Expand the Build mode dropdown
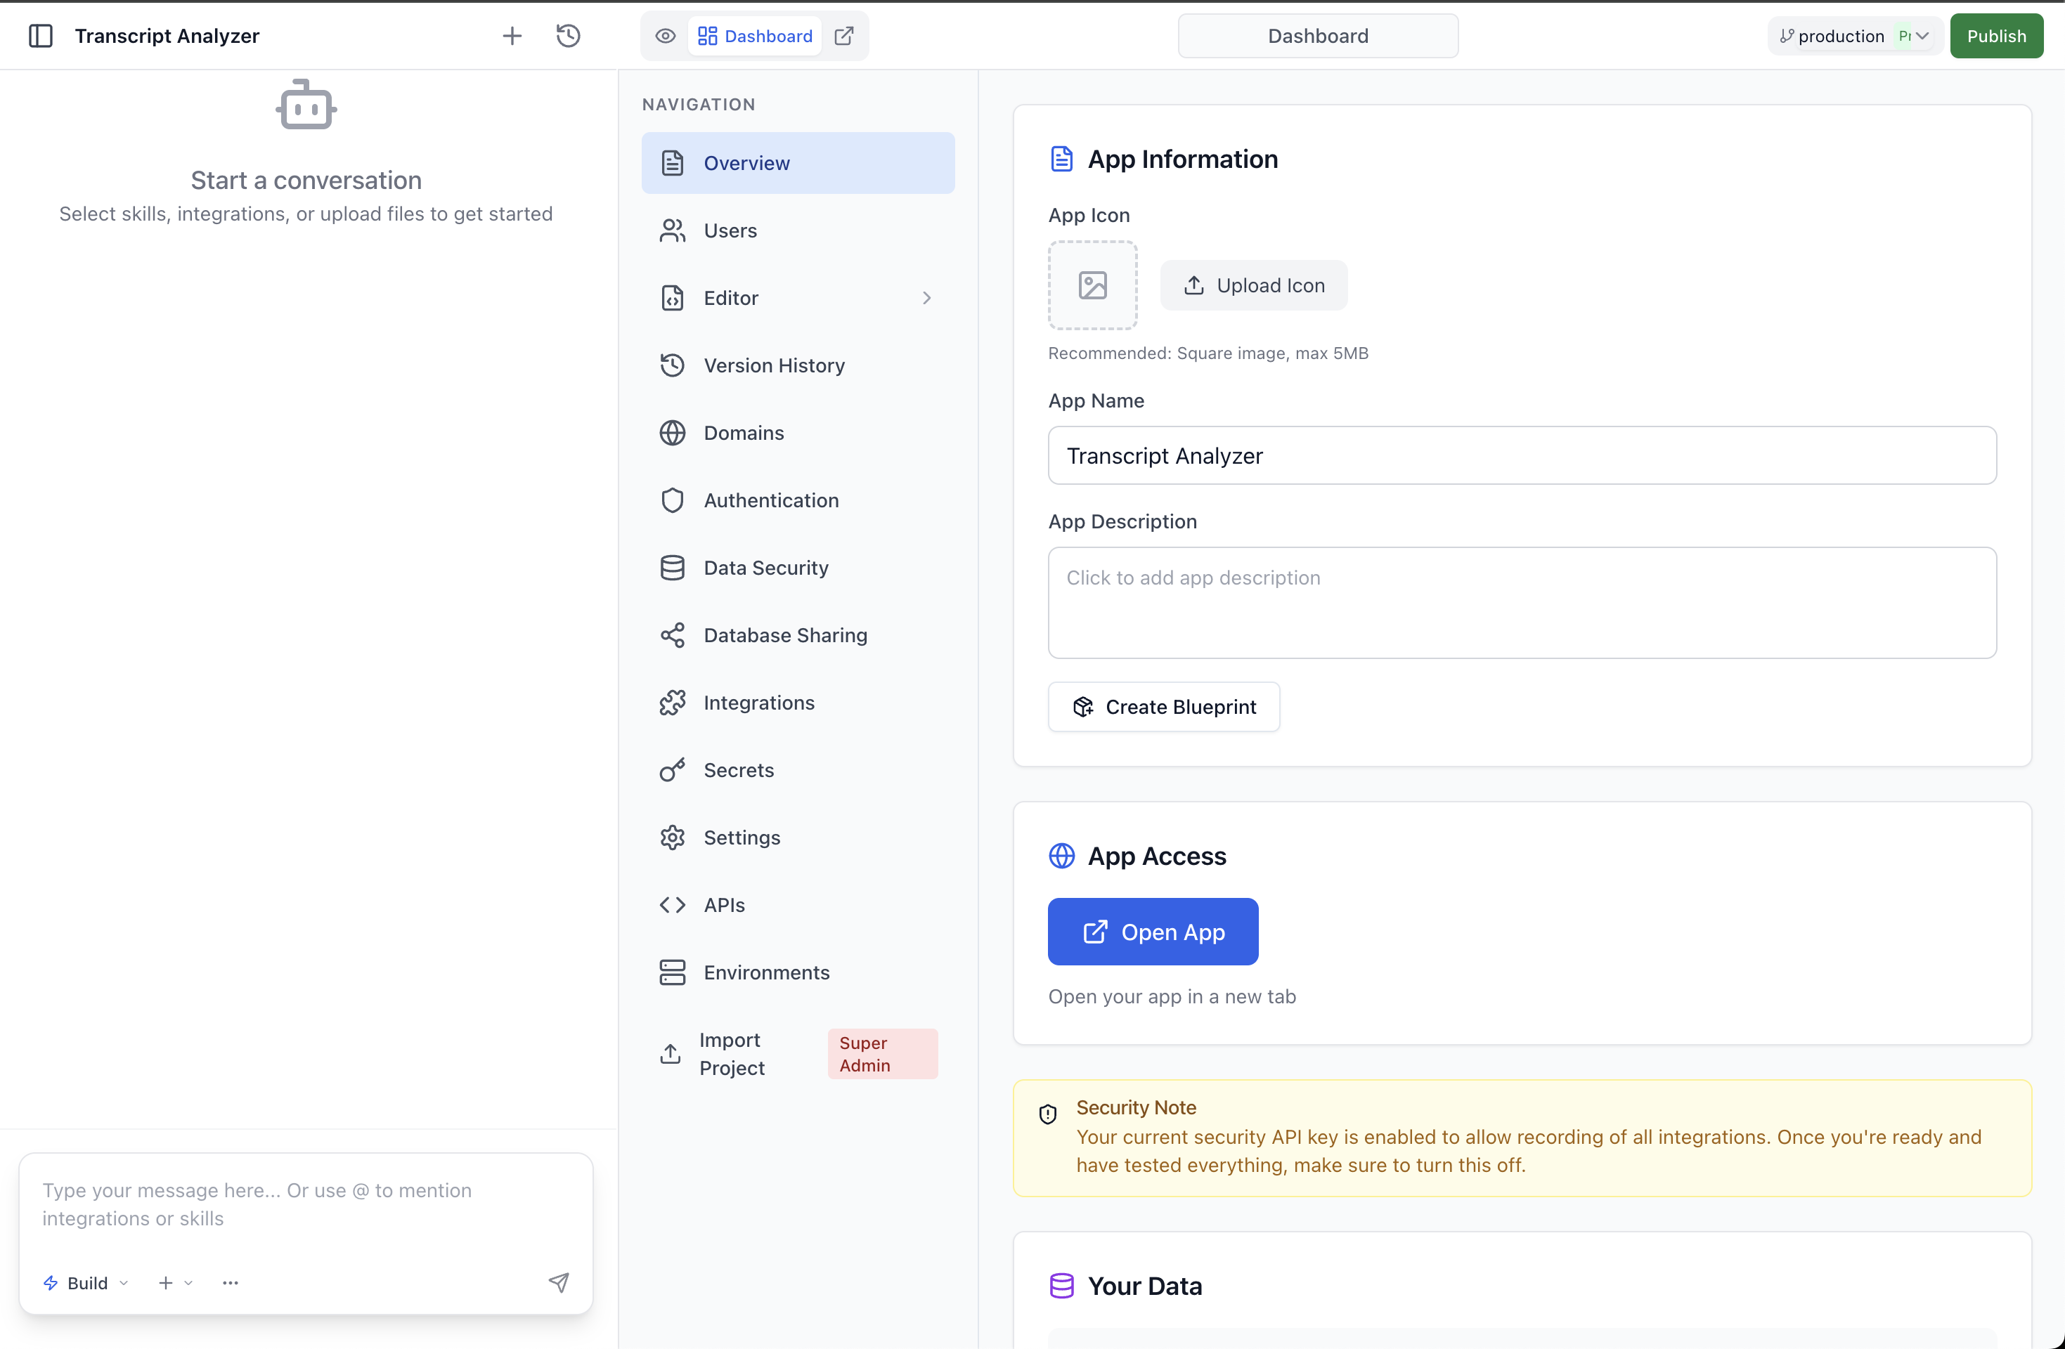 [x=86, y=1282]
